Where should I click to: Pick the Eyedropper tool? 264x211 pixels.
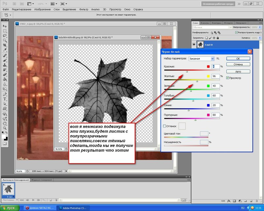5,50
